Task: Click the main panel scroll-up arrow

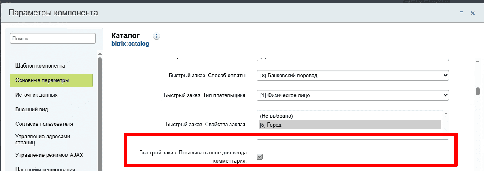Action: pyautogui.click(x=478, y=61)
